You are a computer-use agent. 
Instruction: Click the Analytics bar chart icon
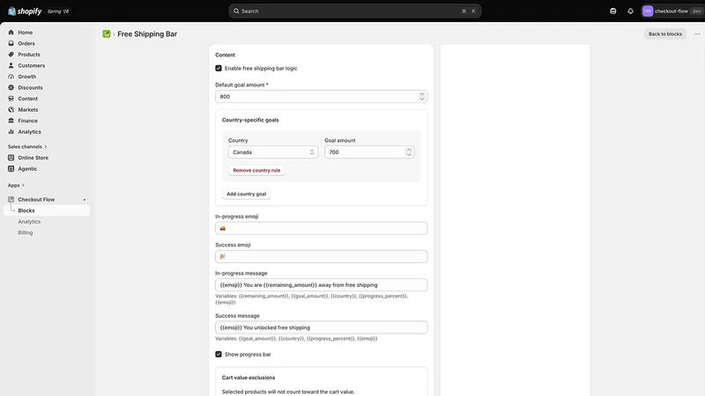(11, 131)
